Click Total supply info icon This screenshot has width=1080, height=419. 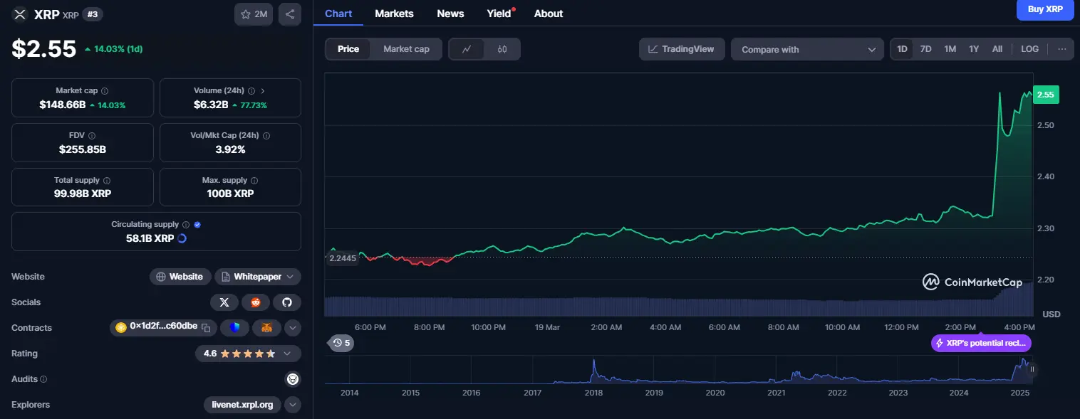click(x=107, y=181)
